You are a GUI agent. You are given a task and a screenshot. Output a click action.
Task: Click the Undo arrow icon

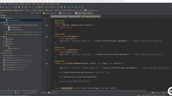(6, 7)
